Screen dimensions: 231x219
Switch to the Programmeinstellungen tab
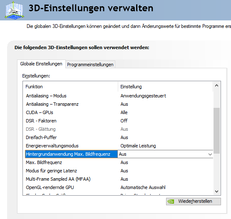(x=90, y=65)
